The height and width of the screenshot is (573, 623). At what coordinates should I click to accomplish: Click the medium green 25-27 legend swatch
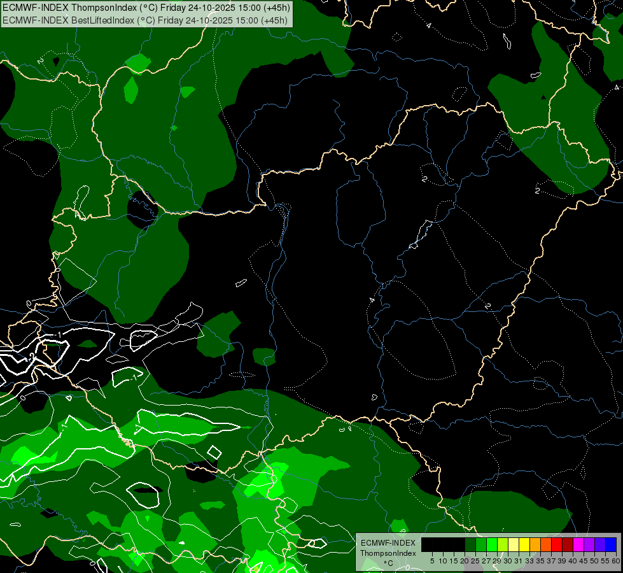pyautogui.click(x=481, y=544)
